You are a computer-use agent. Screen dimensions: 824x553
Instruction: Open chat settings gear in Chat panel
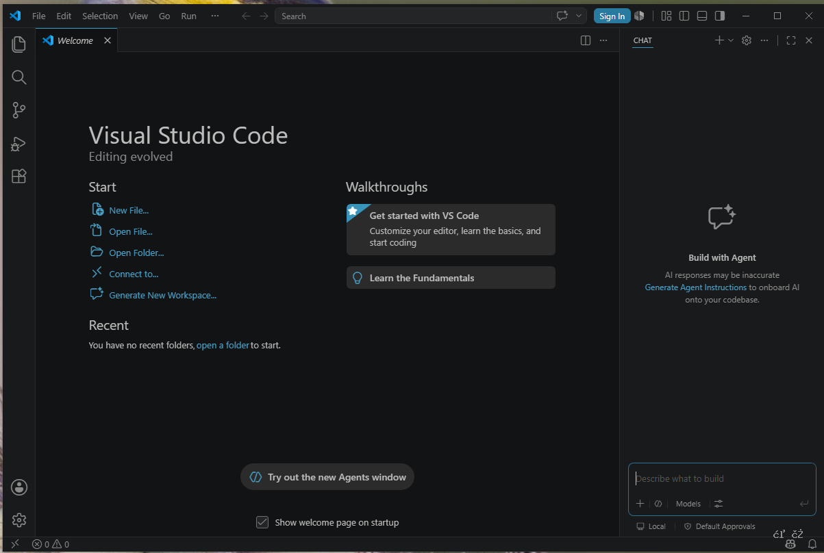[x=747, y=40]
